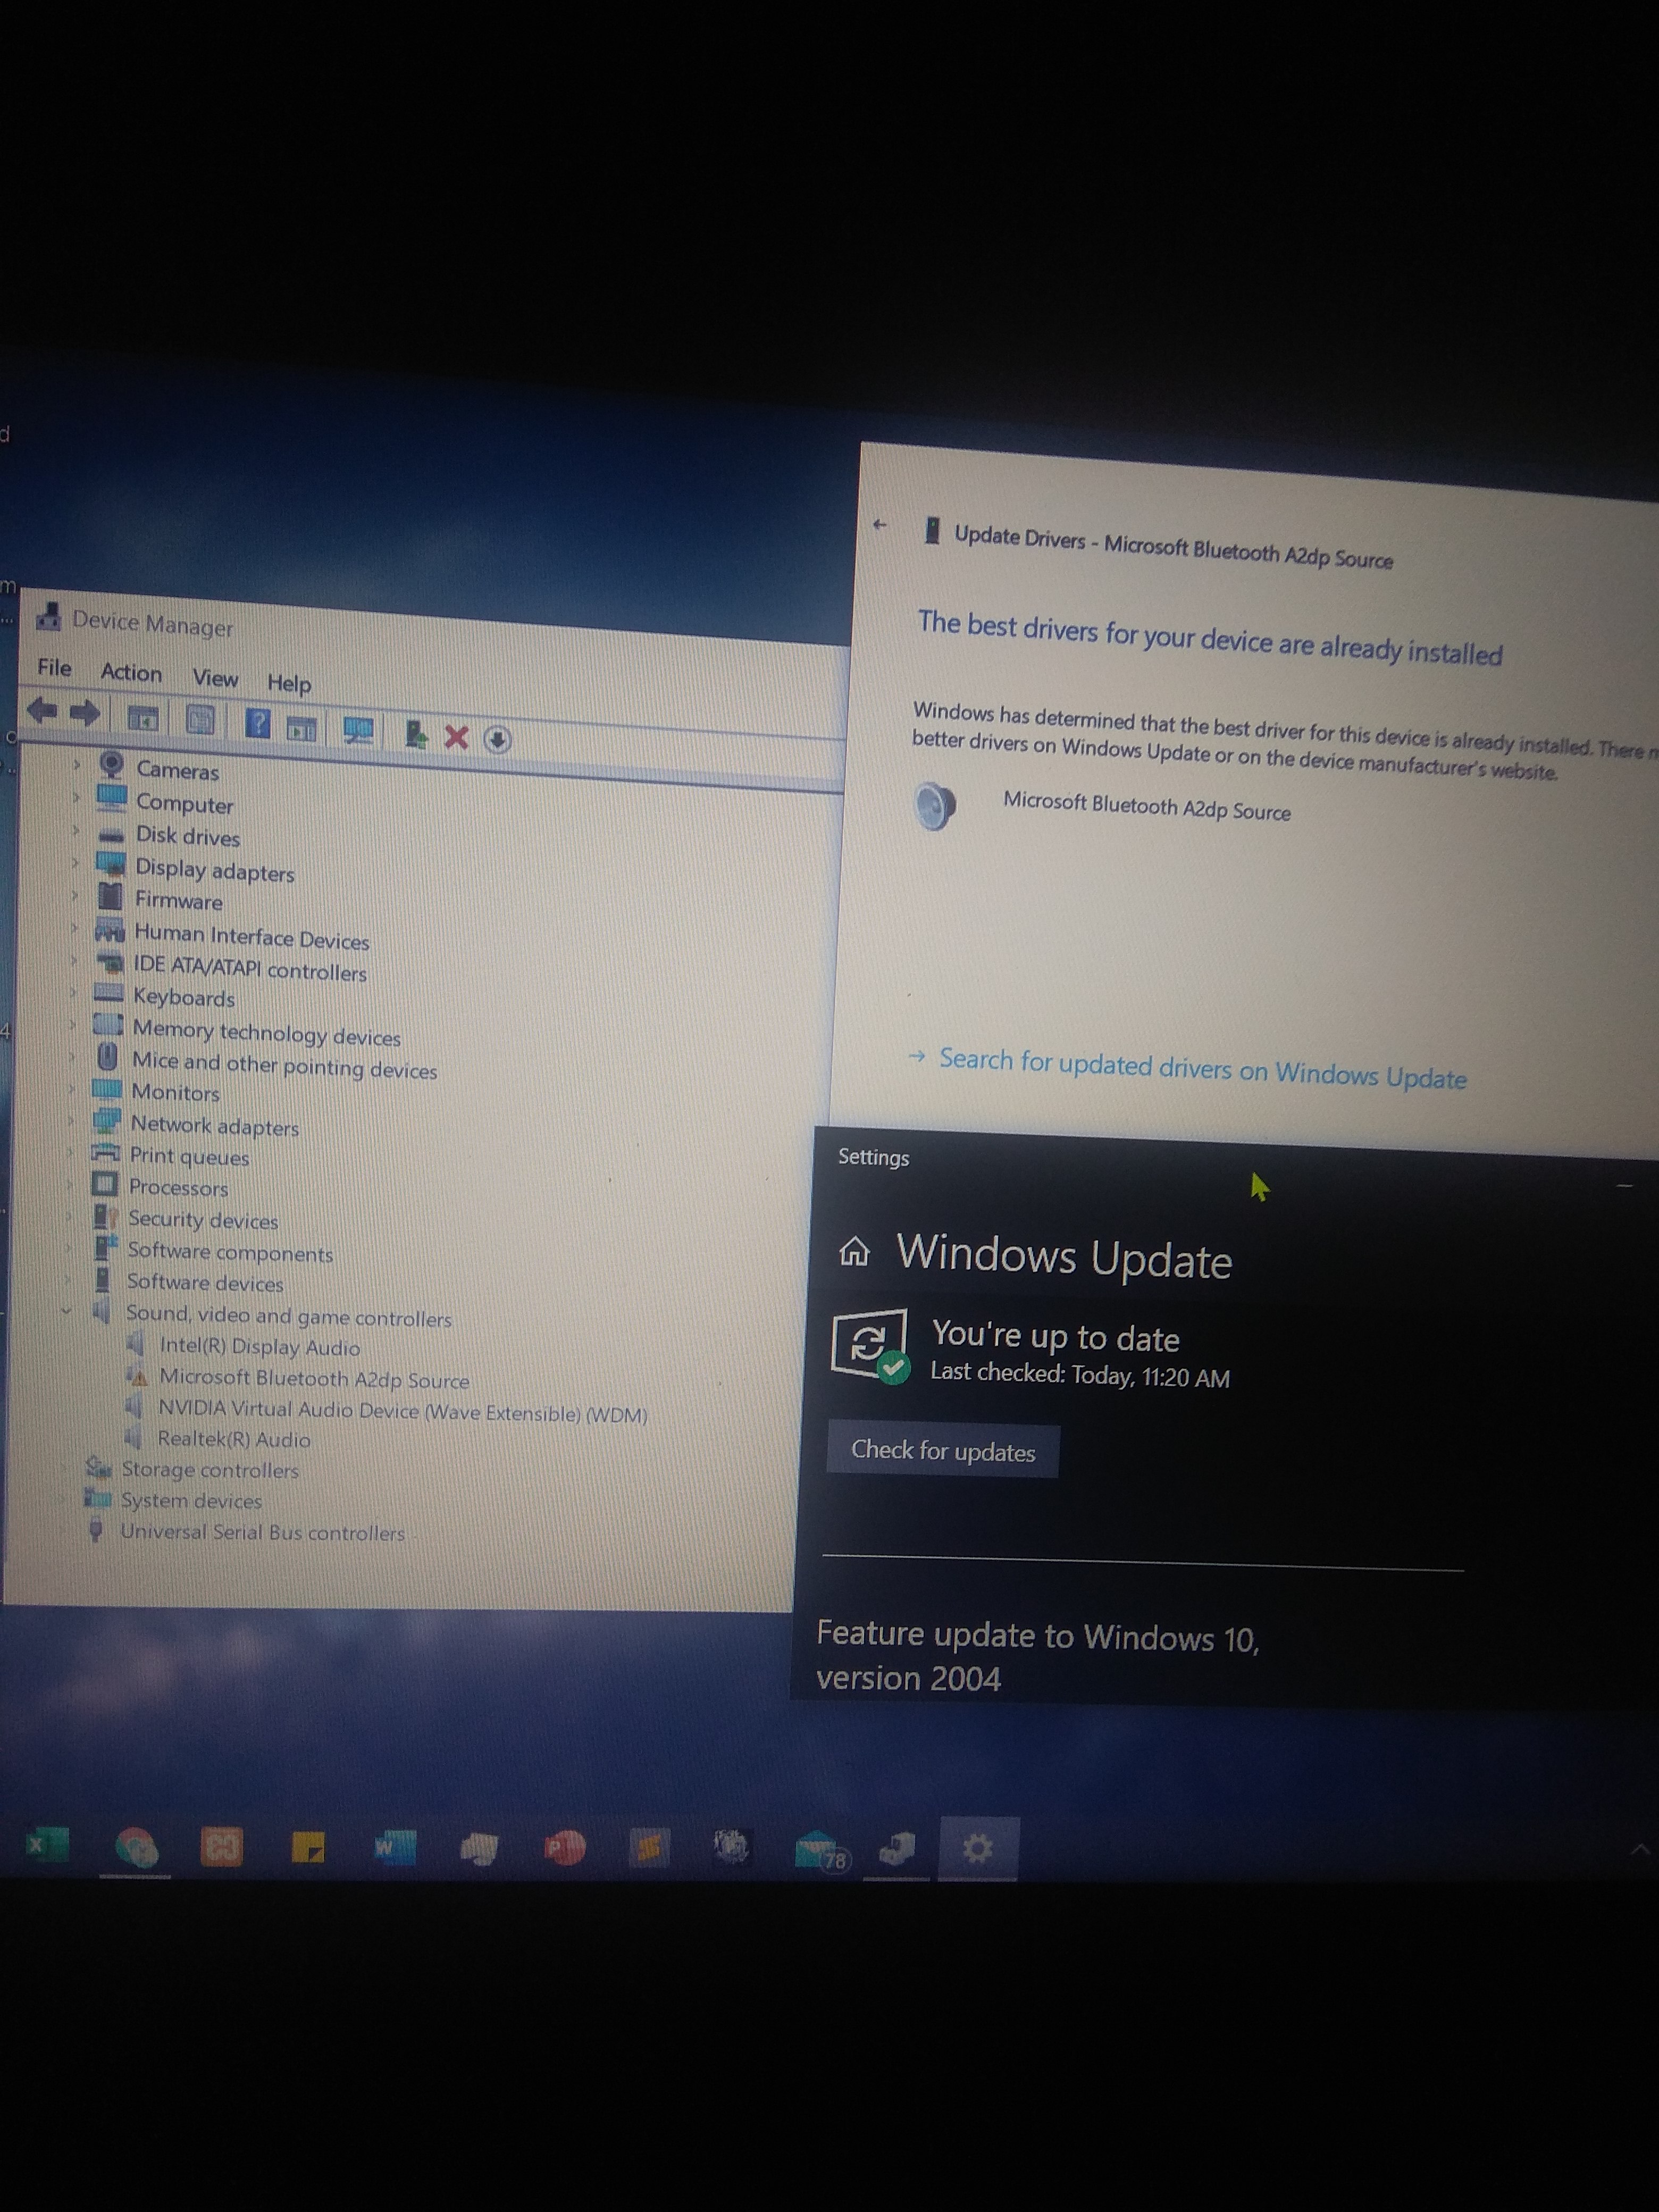Click the Update device driver toolbar icon
This screenshot has height=2212, width=1659.
[x=416, y=735]
